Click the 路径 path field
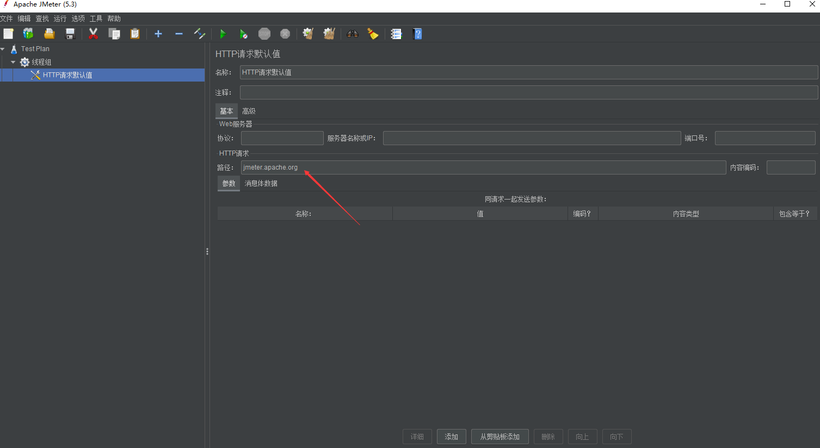820x448 pixels. [x=484, y=167]
